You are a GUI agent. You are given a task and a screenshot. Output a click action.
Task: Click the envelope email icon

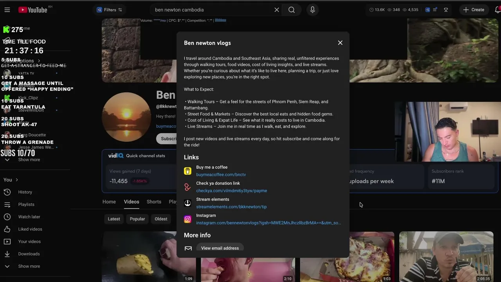tap(188, 248)
